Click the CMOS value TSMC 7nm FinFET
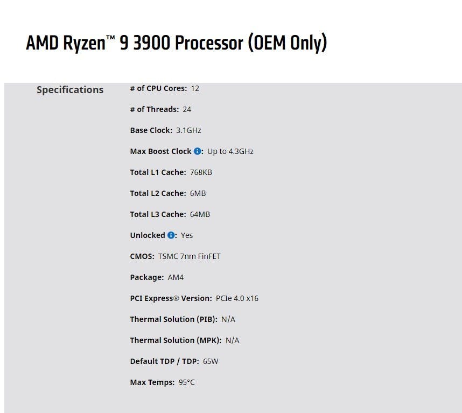 pos(189,256)
